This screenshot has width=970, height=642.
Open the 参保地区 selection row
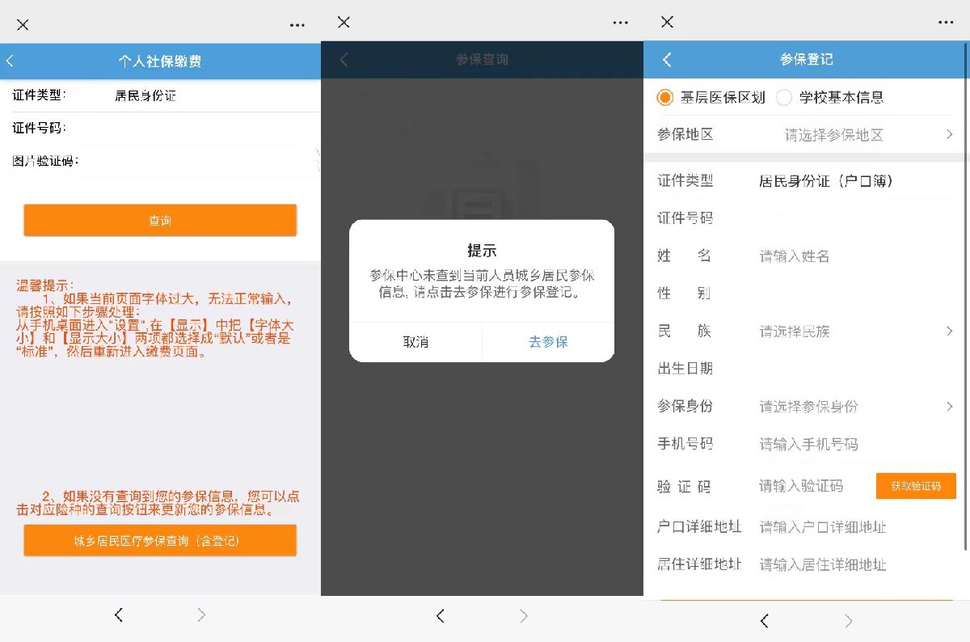coord(804,135)
